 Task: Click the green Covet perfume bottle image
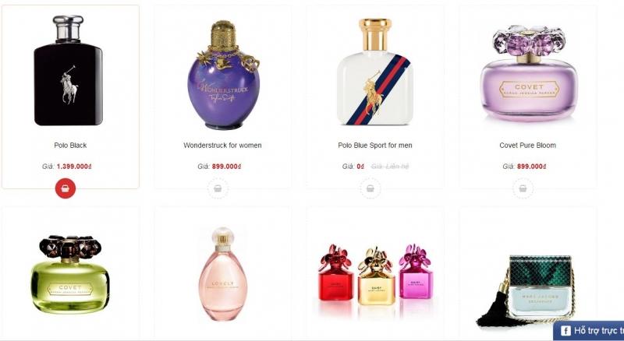click(70, 274)
